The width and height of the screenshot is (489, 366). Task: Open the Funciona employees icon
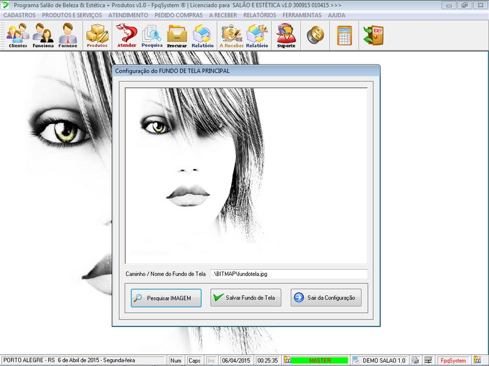tap(43, 35)
